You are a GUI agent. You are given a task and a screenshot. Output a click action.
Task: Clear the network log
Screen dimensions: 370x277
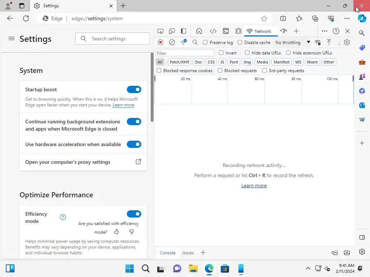172,43
